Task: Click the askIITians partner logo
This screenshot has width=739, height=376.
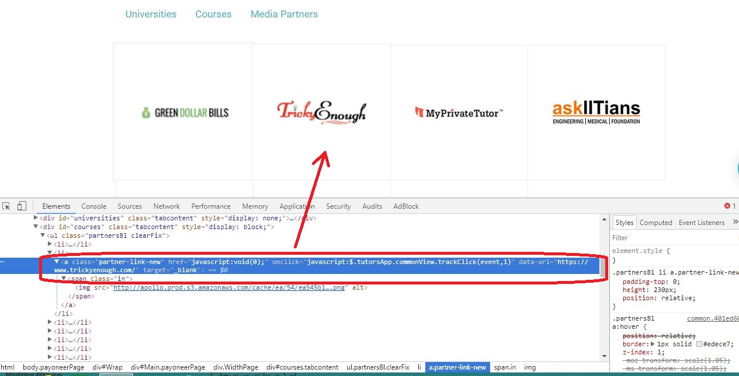Action: (596, 113)
